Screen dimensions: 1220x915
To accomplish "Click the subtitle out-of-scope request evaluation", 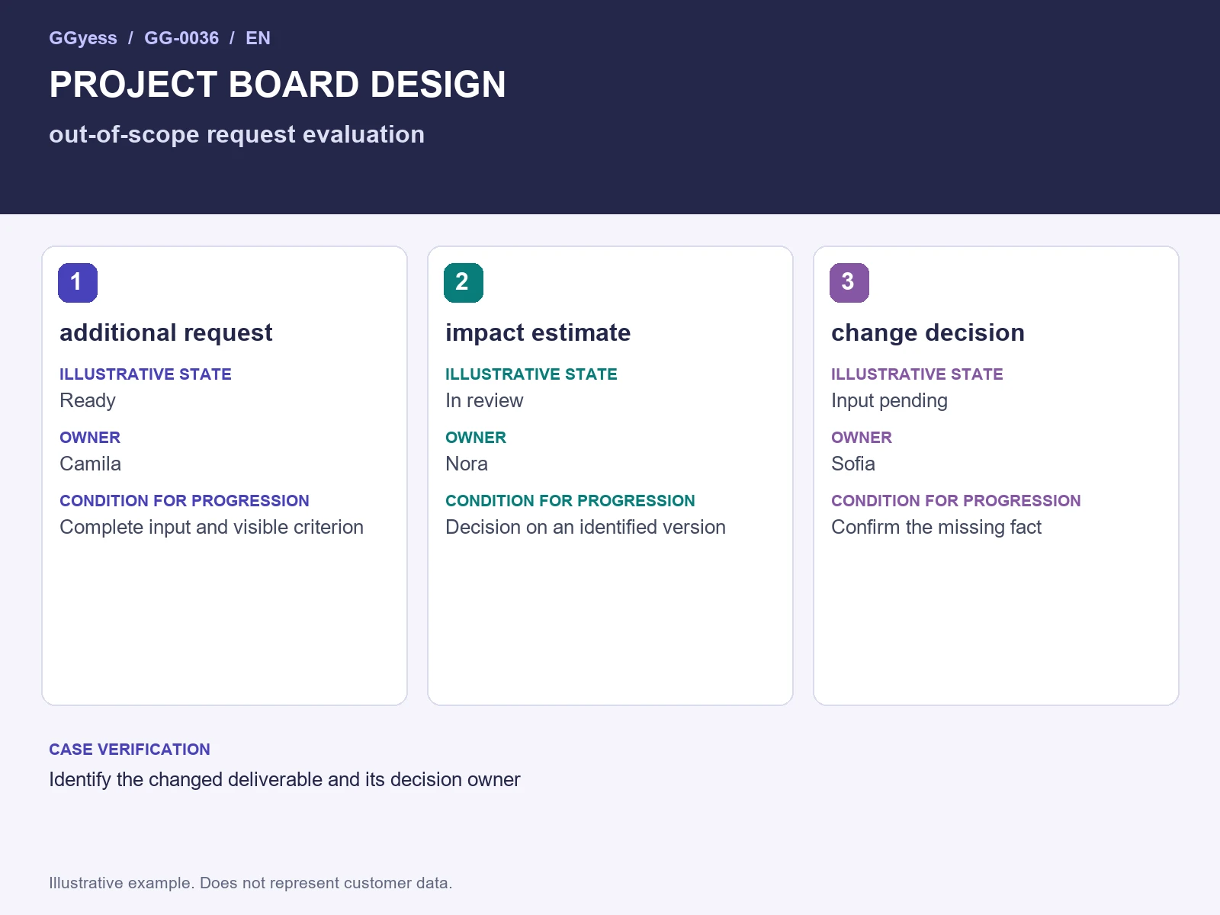I will pyautogui.click(x=236, y=134).
